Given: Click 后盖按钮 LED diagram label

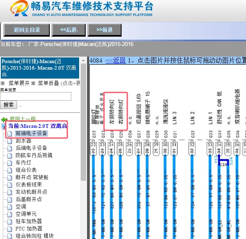Looking at the screenshot, I should click(x=139, y=109).
